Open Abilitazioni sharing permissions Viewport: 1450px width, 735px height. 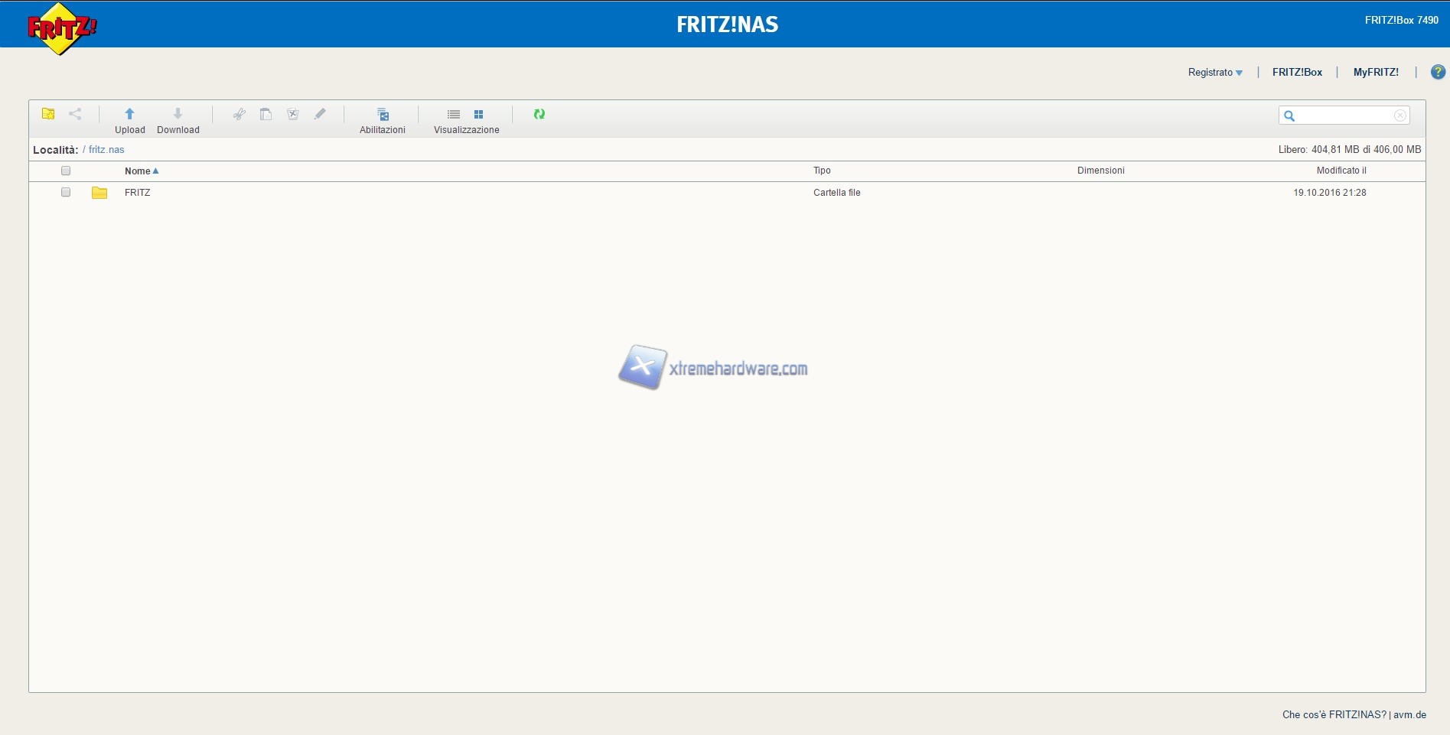point(383,120)
